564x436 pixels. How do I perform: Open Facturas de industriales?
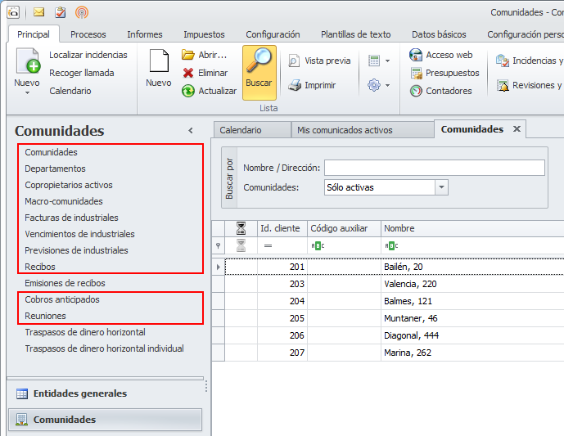71,218
